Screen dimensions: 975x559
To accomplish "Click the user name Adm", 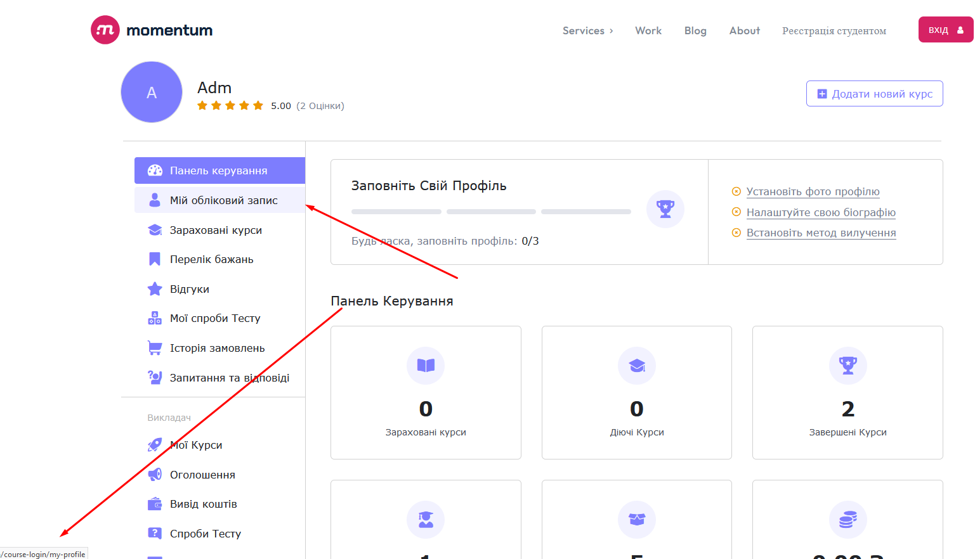I will (214, 87).
